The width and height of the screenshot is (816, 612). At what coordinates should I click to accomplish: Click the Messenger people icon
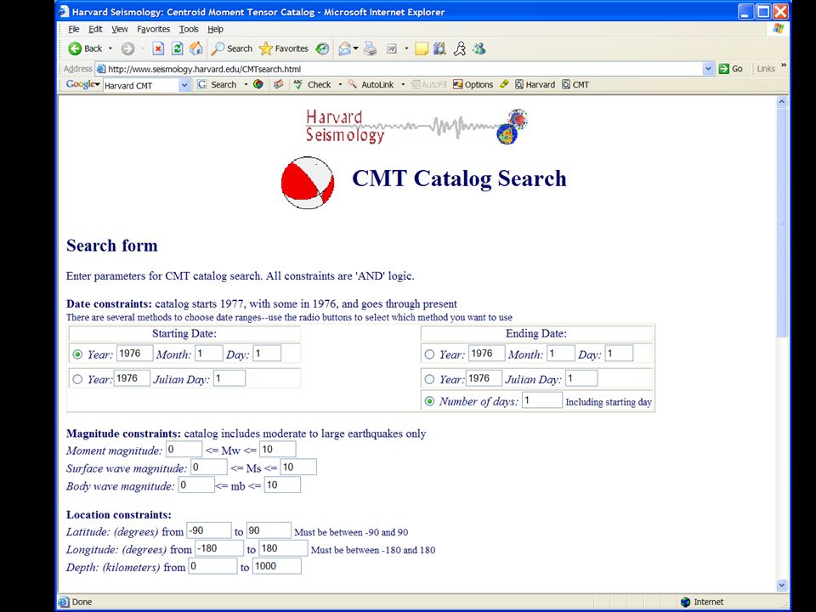click(479, 48)
